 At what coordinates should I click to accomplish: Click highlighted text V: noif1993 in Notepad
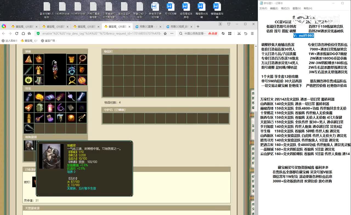(x=304, y=36)
